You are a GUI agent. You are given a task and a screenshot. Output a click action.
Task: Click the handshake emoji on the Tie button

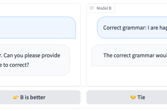pos(133,97)
